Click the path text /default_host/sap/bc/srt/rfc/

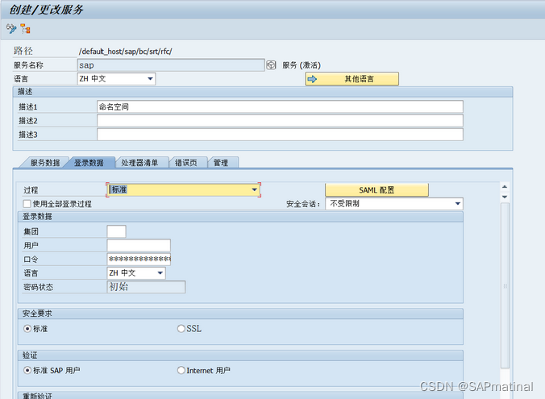coord(126,52)
